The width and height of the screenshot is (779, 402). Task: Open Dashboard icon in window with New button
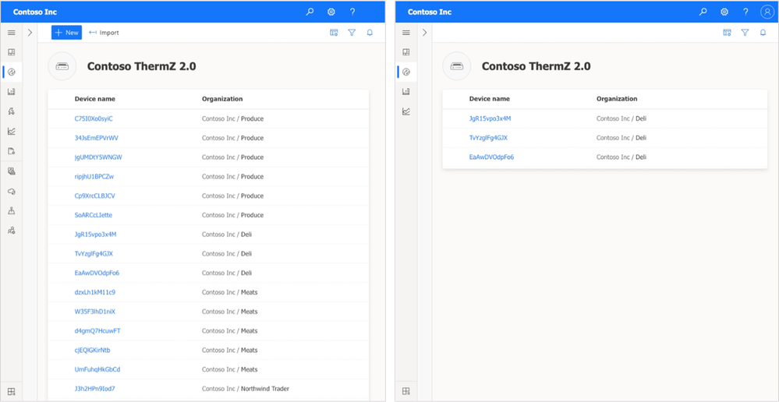tap(12, 51)
